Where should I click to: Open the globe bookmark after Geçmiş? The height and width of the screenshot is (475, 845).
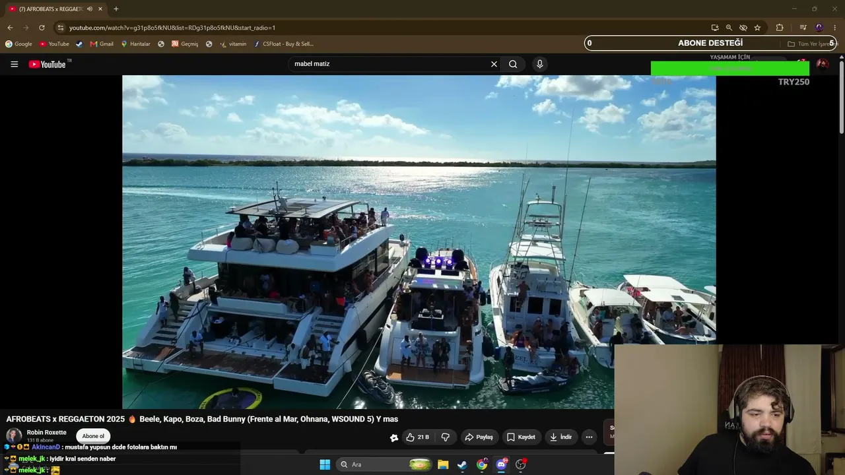click(x=209, y=44)
